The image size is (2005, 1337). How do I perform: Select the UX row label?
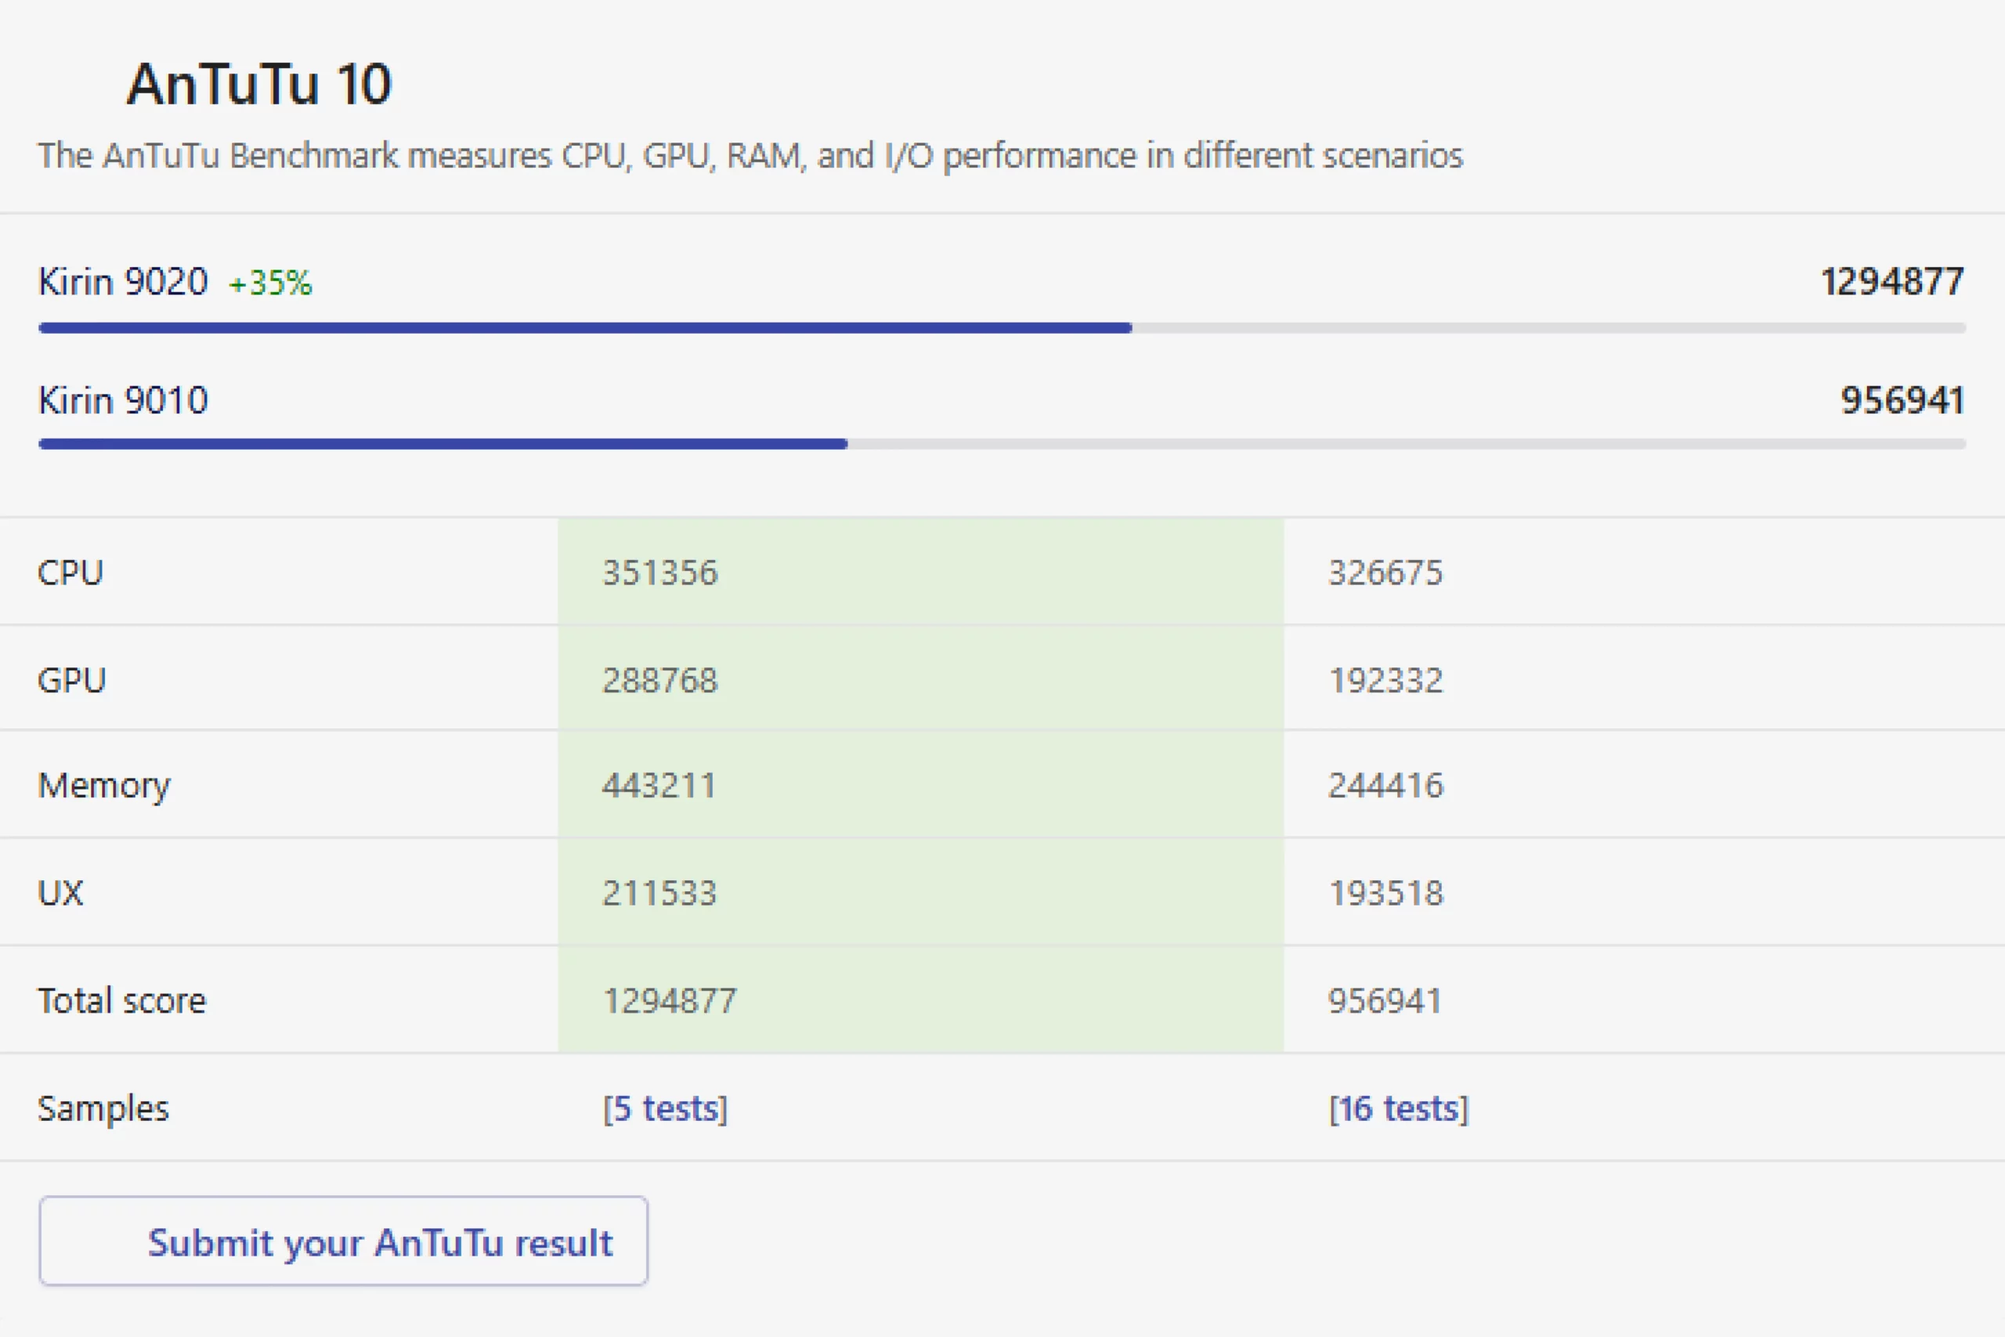coord(60,893)
